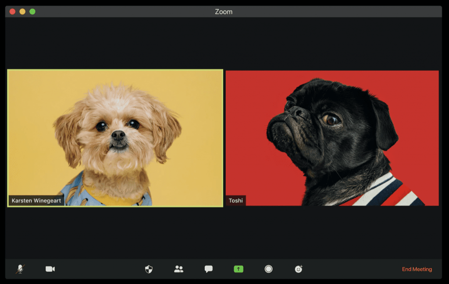Toggle the video camera off
The height and width of the screenshot is (284, 449).
[x=50, y=269]
